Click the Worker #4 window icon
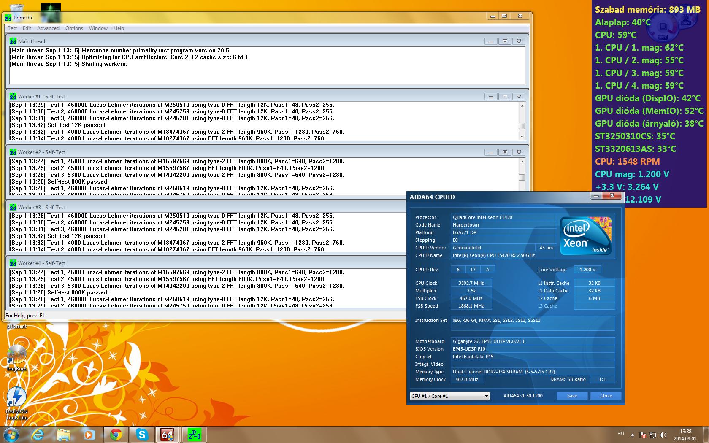The width and height of the screenshot is (709, 443). (x=13, y=263)
